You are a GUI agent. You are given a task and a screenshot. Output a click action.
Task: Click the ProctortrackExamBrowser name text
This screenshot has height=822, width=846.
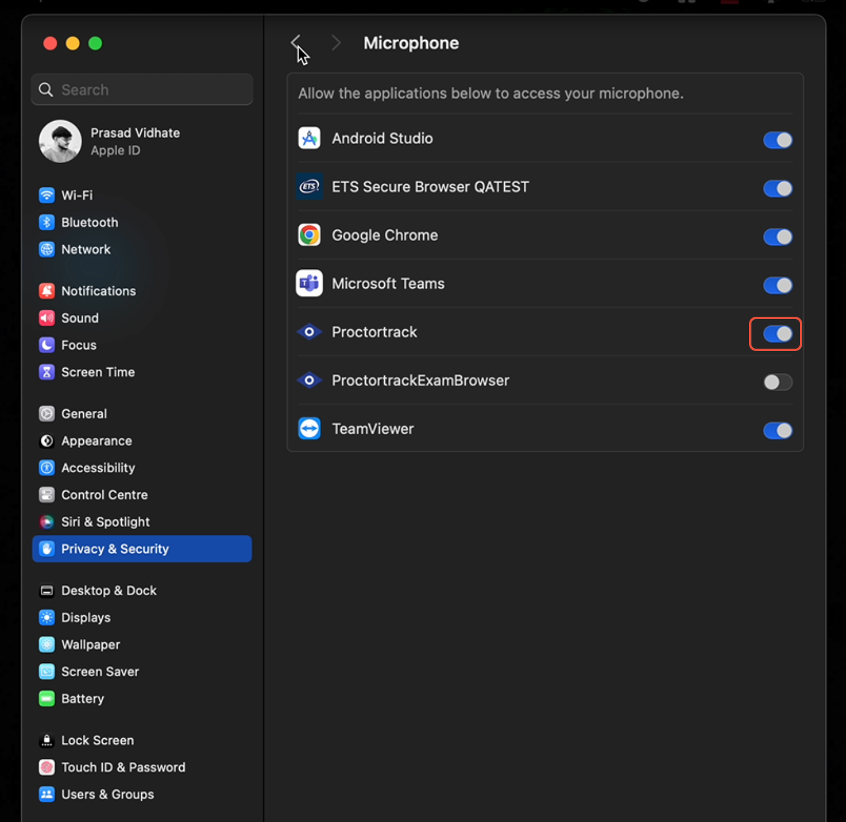420,381
